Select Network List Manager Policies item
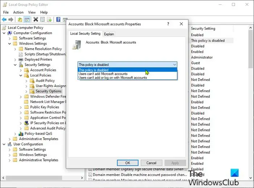The height and width of the screenshot is (188, 254). 48,102
